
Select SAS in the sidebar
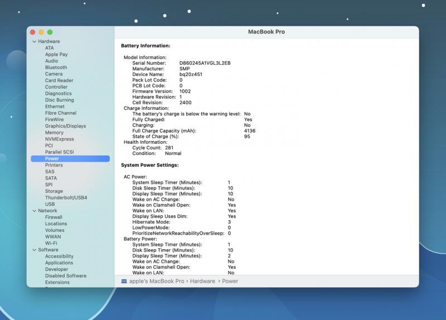coord(50,172)
